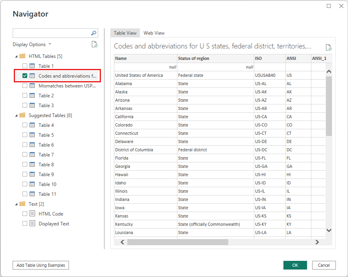Click the ISO column header
Viewport: 348px width, 277px height.
click(270, 58)
